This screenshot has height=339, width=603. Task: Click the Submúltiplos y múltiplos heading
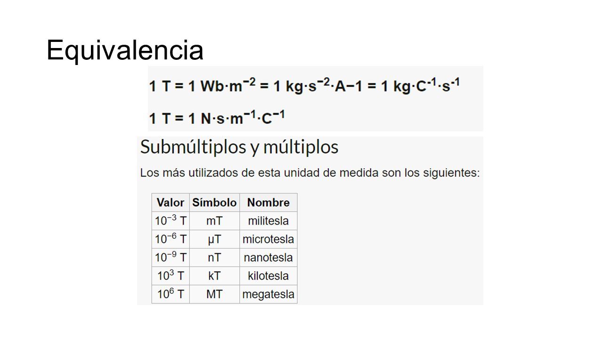point(239,147)
